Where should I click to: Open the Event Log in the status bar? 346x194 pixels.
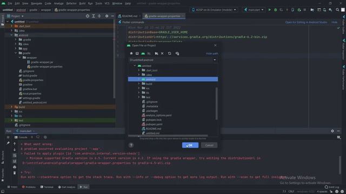(331, 187)
